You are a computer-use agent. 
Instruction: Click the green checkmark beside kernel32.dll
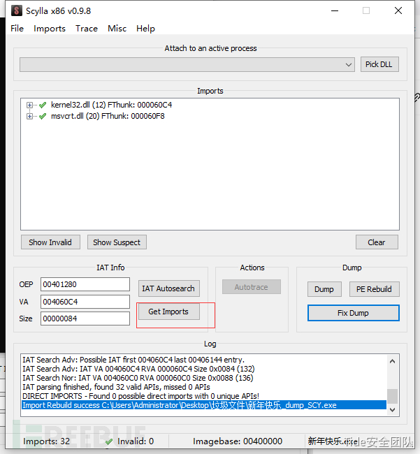click(43, 105)
